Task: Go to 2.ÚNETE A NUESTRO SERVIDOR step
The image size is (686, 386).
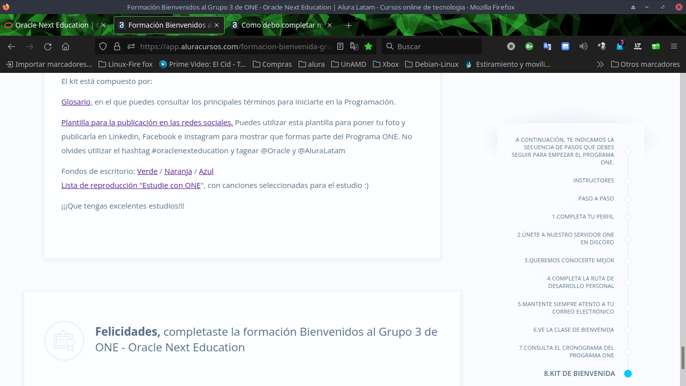Action: pos(565,239)
